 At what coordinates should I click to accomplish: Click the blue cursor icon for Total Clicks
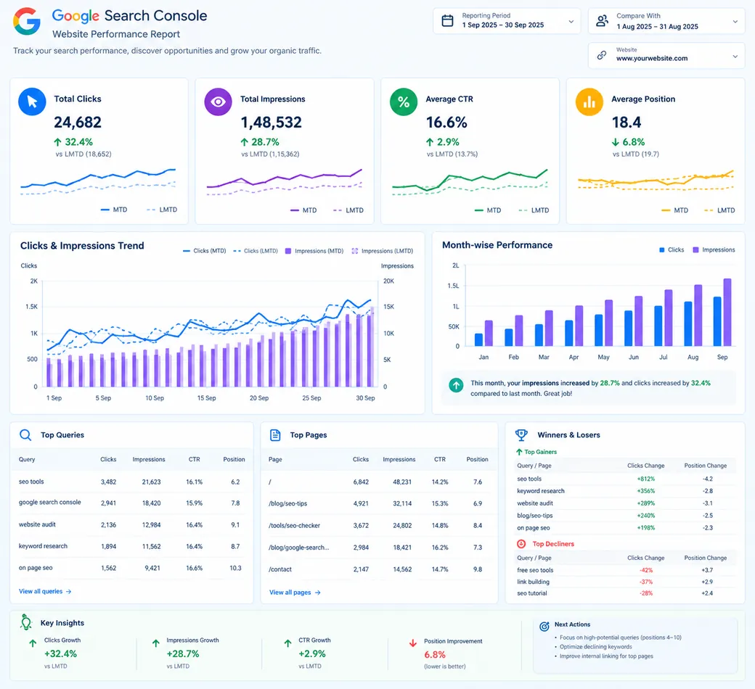coord(32,102)
